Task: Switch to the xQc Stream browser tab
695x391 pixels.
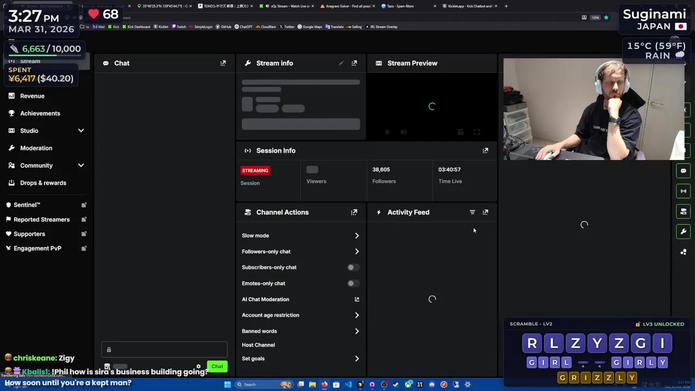Action: coord(286,6)
